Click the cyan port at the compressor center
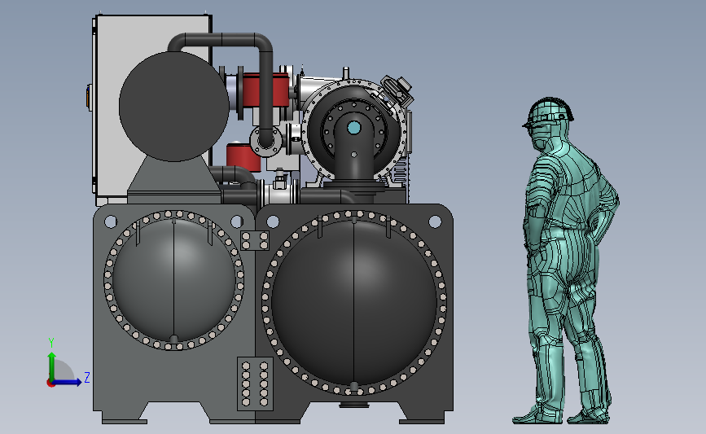Image resolution: width=706 pixels, height=434 pixels. click(x=354, y=129)
